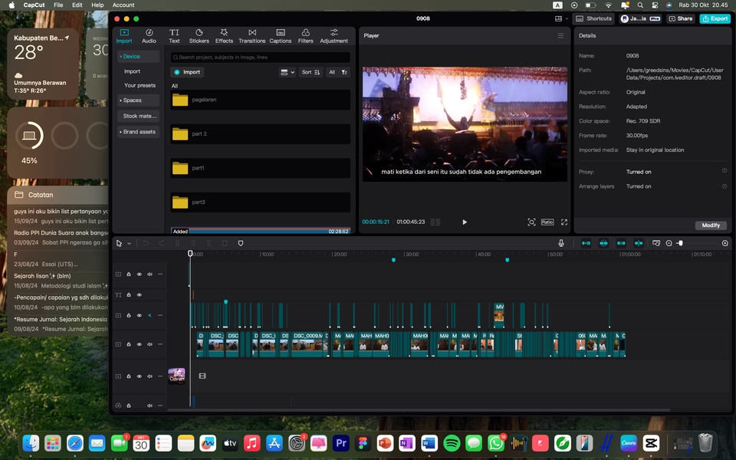Select the Text tool in the top toolbar

[174, 35]
